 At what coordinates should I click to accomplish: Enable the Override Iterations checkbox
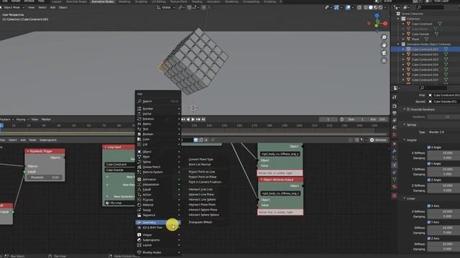click(x=408, y=110)
